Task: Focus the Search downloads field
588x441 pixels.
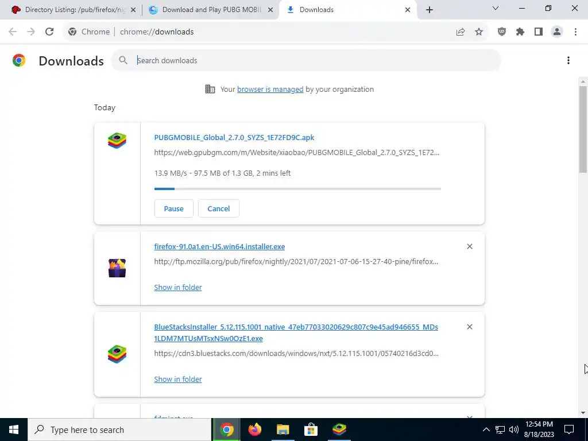Action: pos(305,60)
